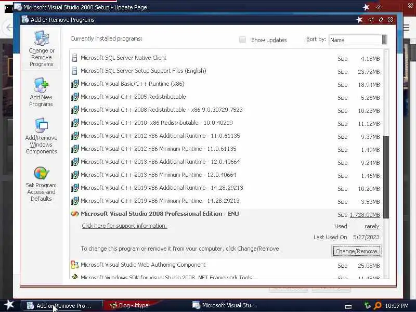Click icon of Microsoft SQL Server Native Client
416x312 pixels.
pos(74,58)
